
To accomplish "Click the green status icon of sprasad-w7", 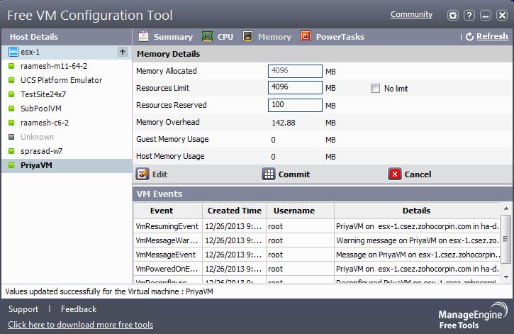I will click(x=11, y=151).
